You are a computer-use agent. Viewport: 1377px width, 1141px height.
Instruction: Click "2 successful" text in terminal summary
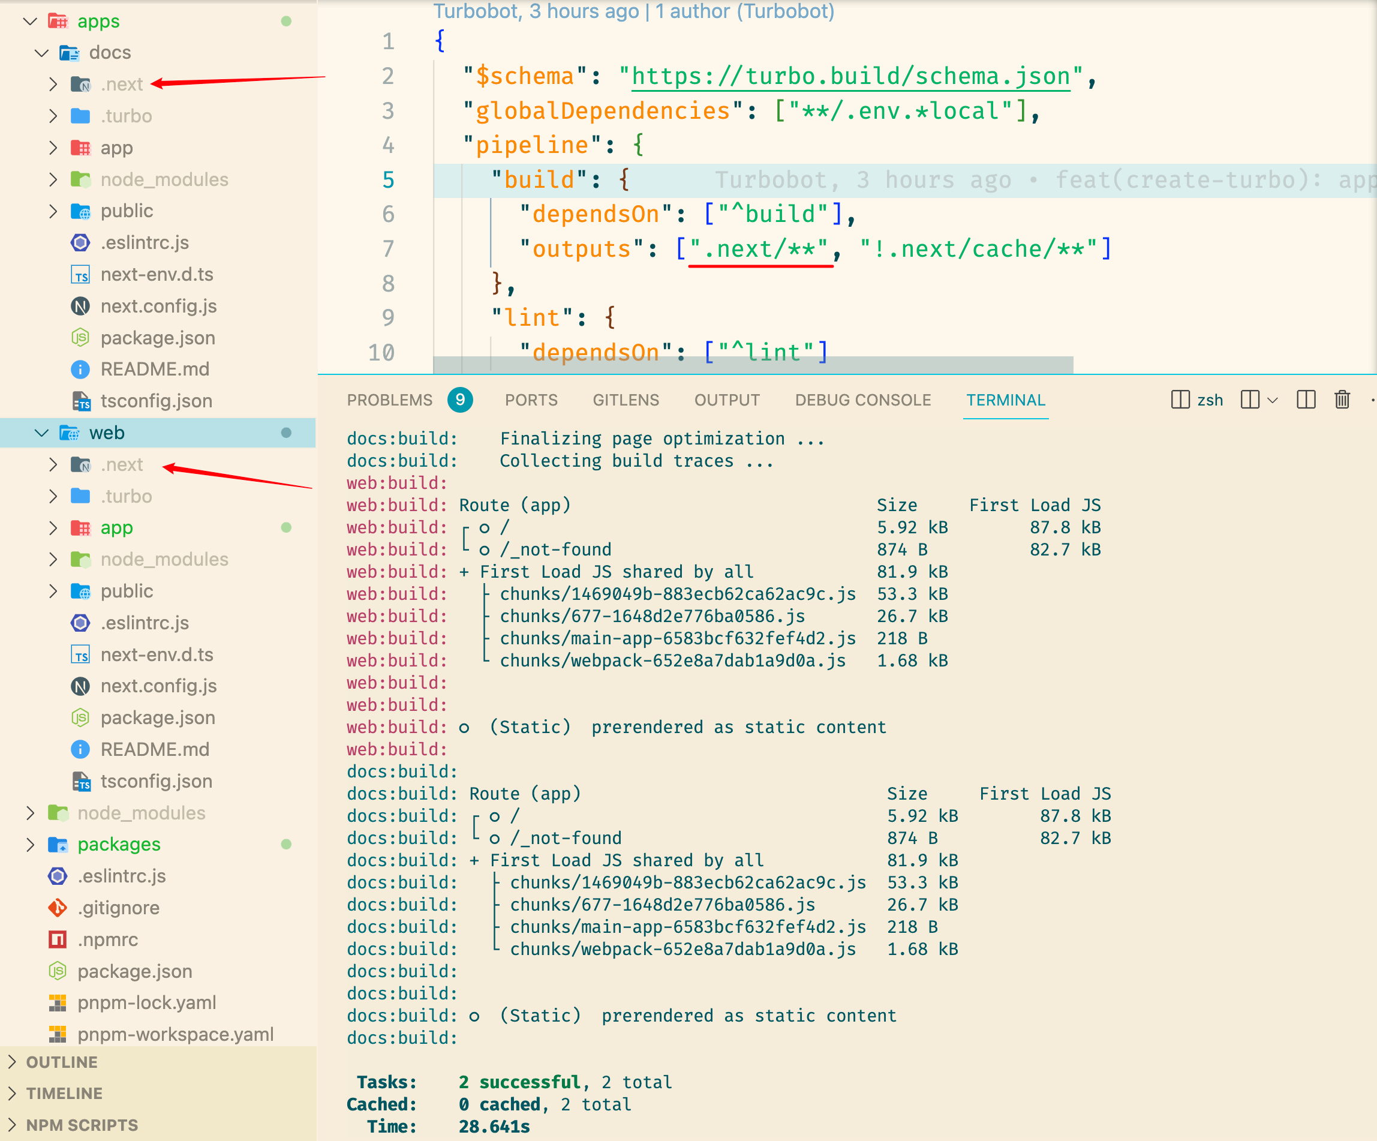click(519, 1082)
